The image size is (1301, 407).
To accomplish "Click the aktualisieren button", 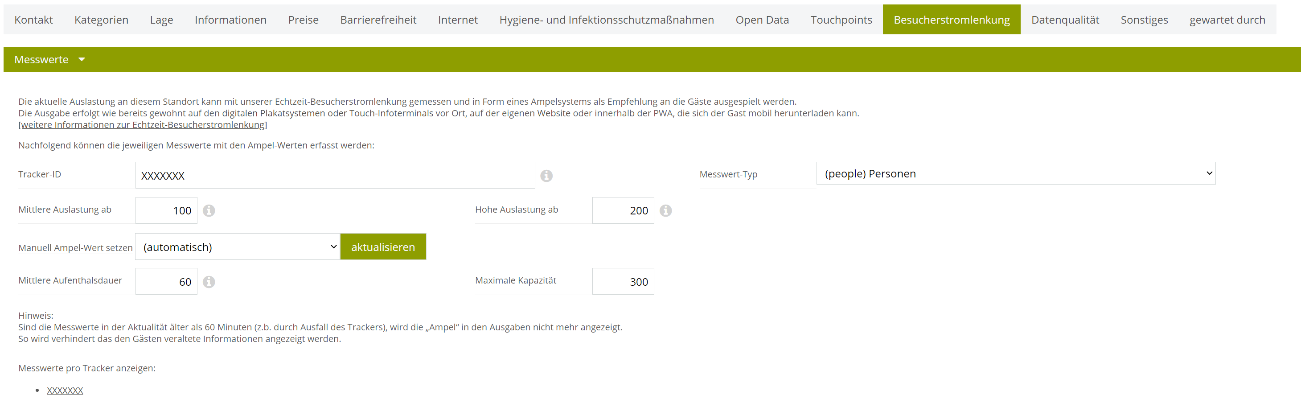I will coord(383,247).
